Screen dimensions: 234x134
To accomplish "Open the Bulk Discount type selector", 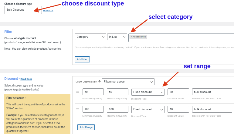I will 23,10.
